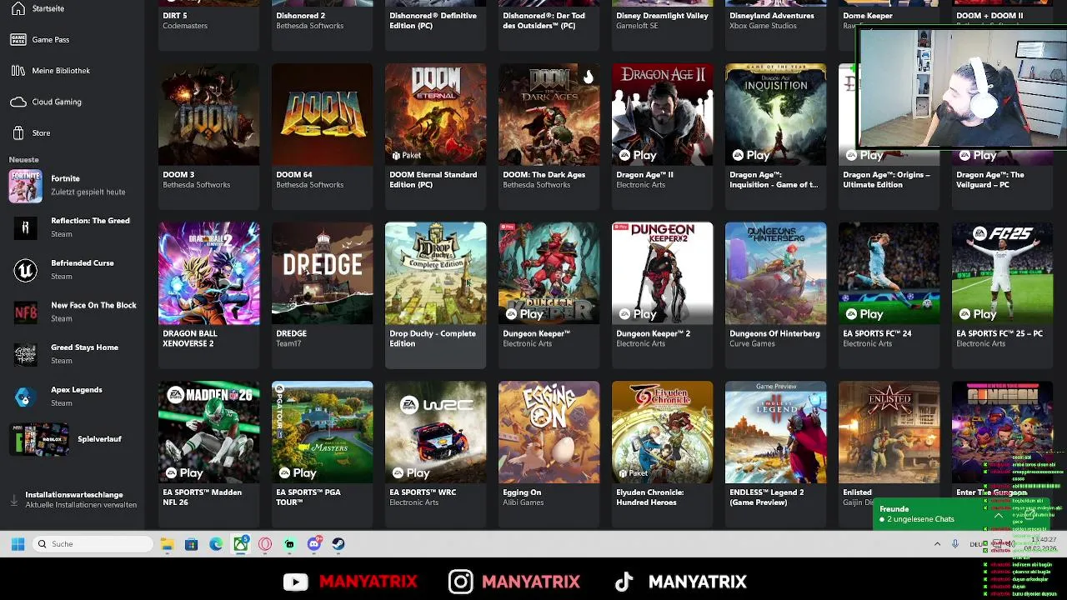Click Paket badge on DOOM Eternal
Viewport: 1067px width, 600px height.
406,155
